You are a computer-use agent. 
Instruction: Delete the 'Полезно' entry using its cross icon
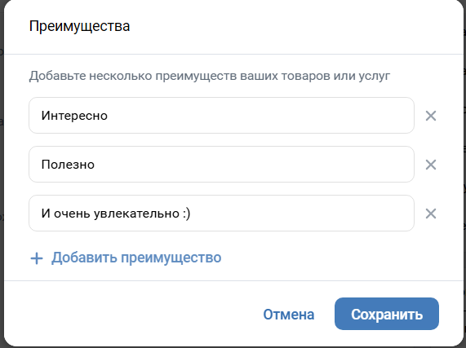click(x=431, y=165)
